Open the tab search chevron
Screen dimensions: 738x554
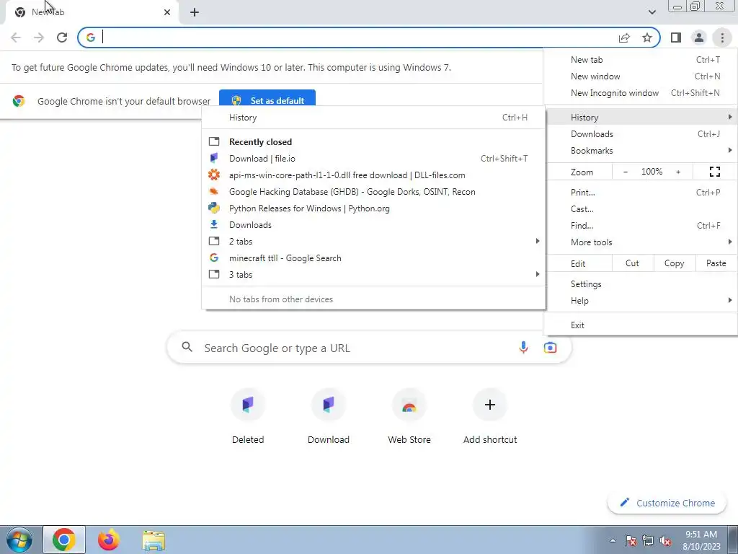click(652, 12)
